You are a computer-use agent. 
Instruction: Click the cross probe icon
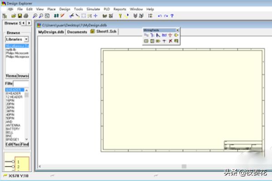(63, 16)
